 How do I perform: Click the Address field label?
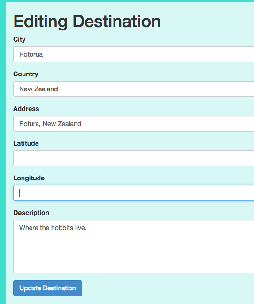[26, 109]
